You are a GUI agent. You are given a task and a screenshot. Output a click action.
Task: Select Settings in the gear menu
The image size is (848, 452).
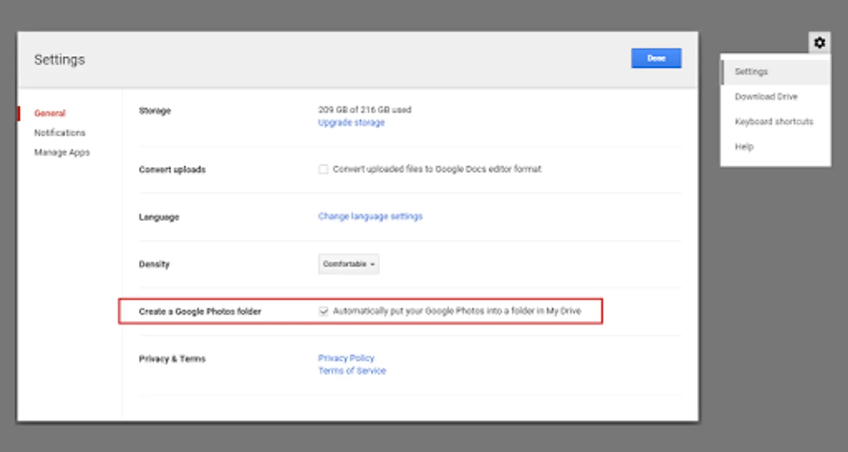pos(751,72)
